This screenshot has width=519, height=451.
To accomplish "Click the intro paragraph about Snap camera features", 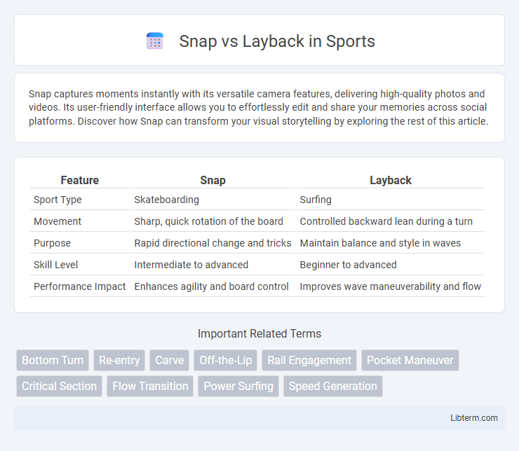I will tap(259, 107).
